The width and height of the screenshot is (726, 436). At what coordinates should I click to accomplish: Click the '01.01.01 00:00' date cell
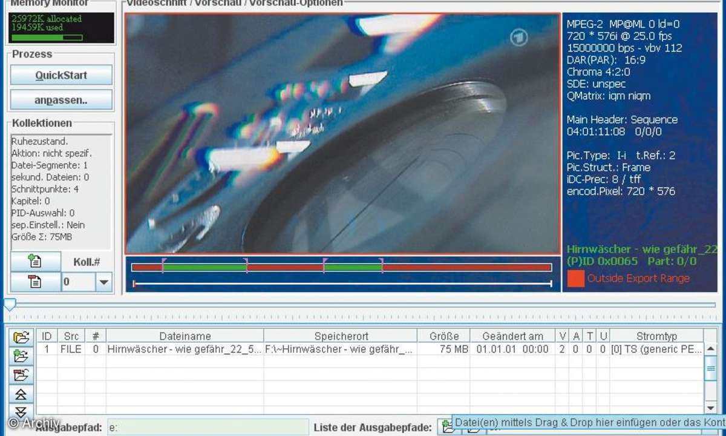click(x=513, y=349)
